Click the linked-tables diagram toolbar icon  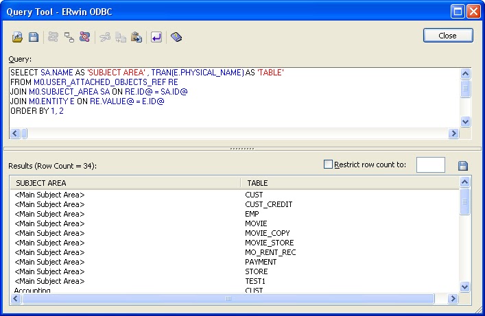pyautogui.click(x=69, y=37)
